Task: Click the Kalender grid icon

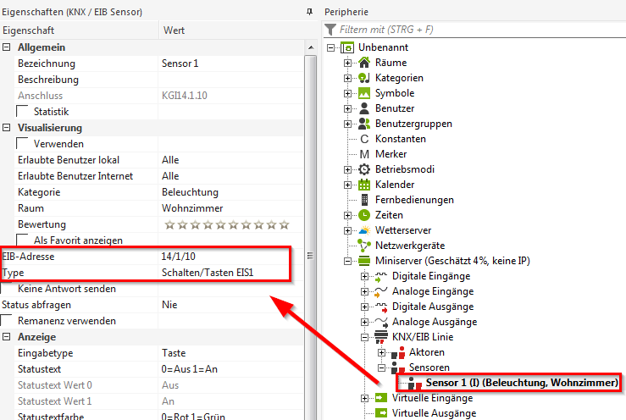Action: [365, 185]
